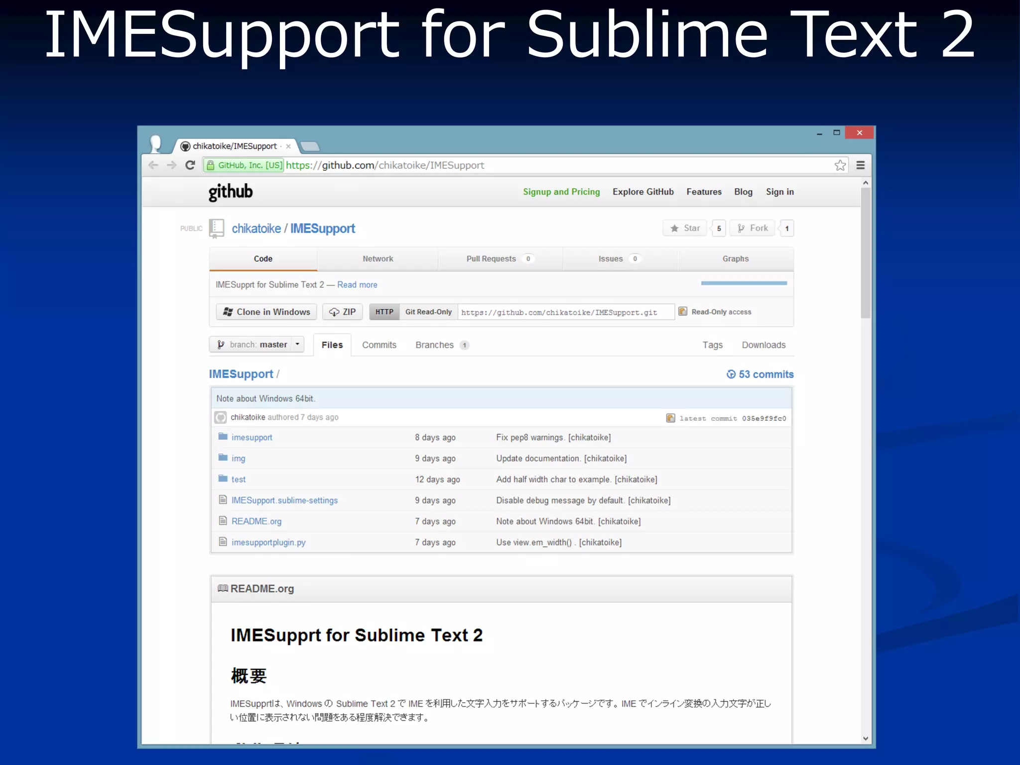1020x765 pixels.
Task: Open Signup and Pricing
Action: pyautogui.click(x=561, y=192)
